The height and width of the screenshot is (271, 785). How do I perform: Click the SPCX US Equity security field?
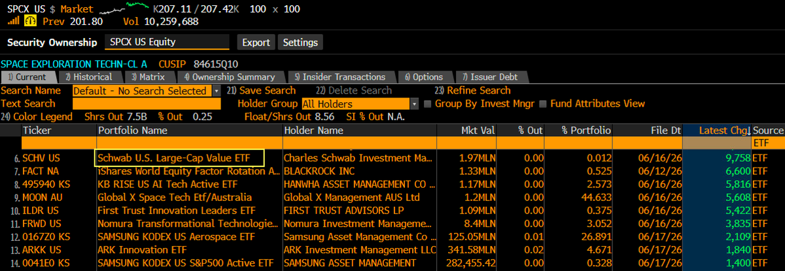coord(167,43)
